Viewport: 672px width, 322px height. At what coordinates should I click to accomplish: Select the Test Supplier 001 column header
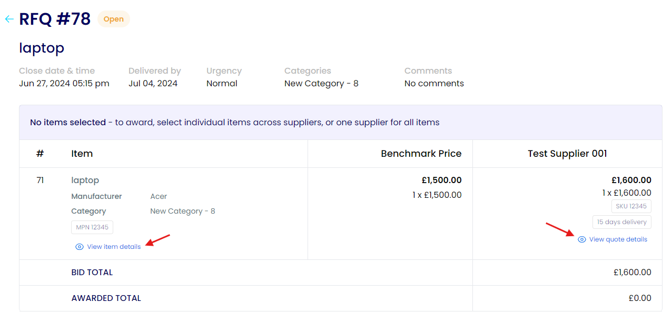567,154
